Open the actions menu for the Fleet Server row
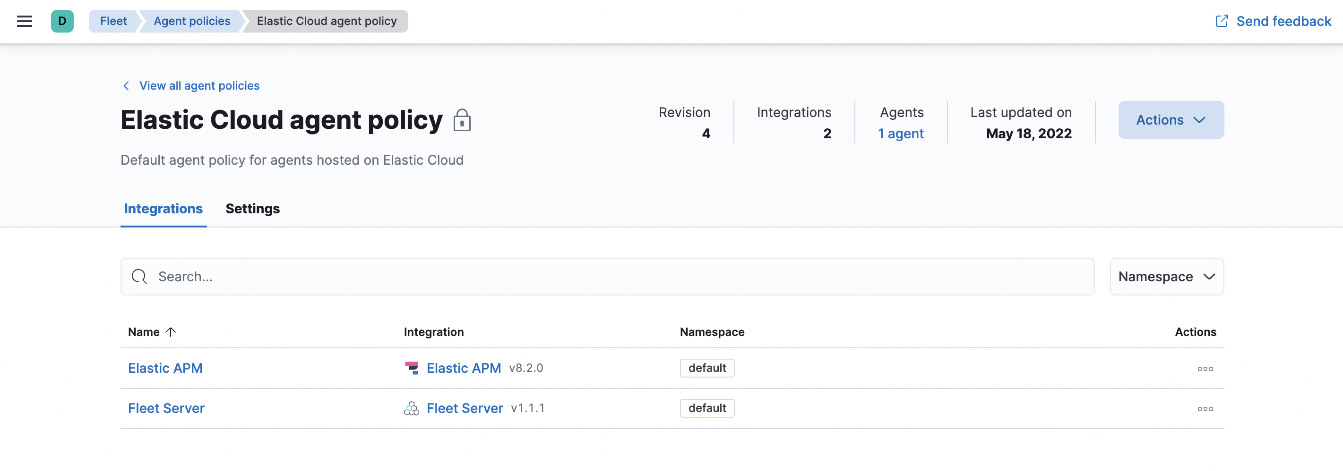The width and height of the screenshot is (1343, 471). pos(1205,409)
